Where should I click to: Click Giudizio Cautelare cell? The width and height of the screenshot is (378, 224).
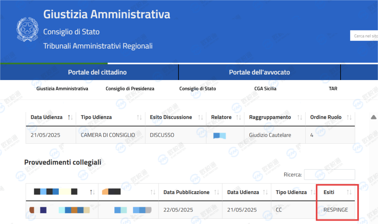coord(270,135)
